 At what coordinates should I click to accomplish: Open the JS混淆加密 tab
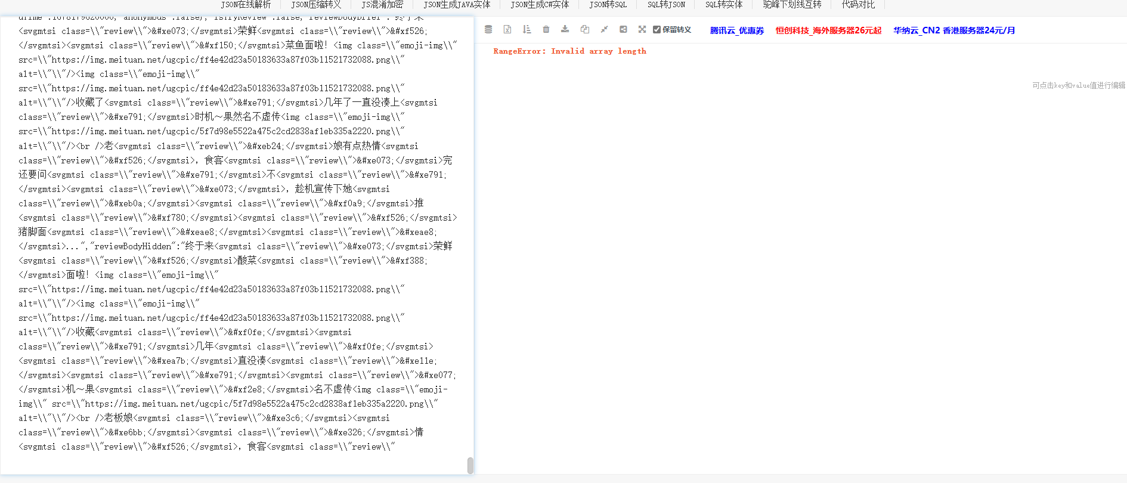click(x=382, y=5)
